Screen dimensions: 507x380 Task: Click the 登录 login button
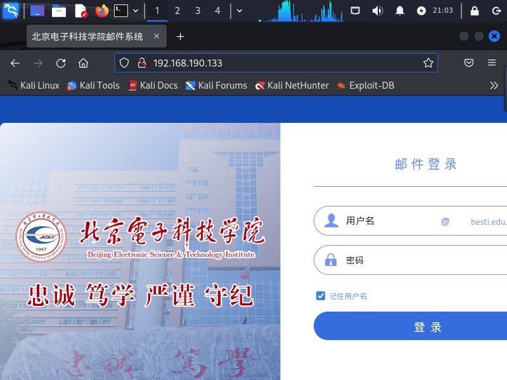pyautogui.click(x=410, y=326)
